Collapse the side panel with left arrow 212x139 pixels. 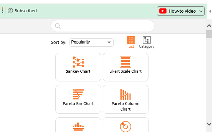210,11
